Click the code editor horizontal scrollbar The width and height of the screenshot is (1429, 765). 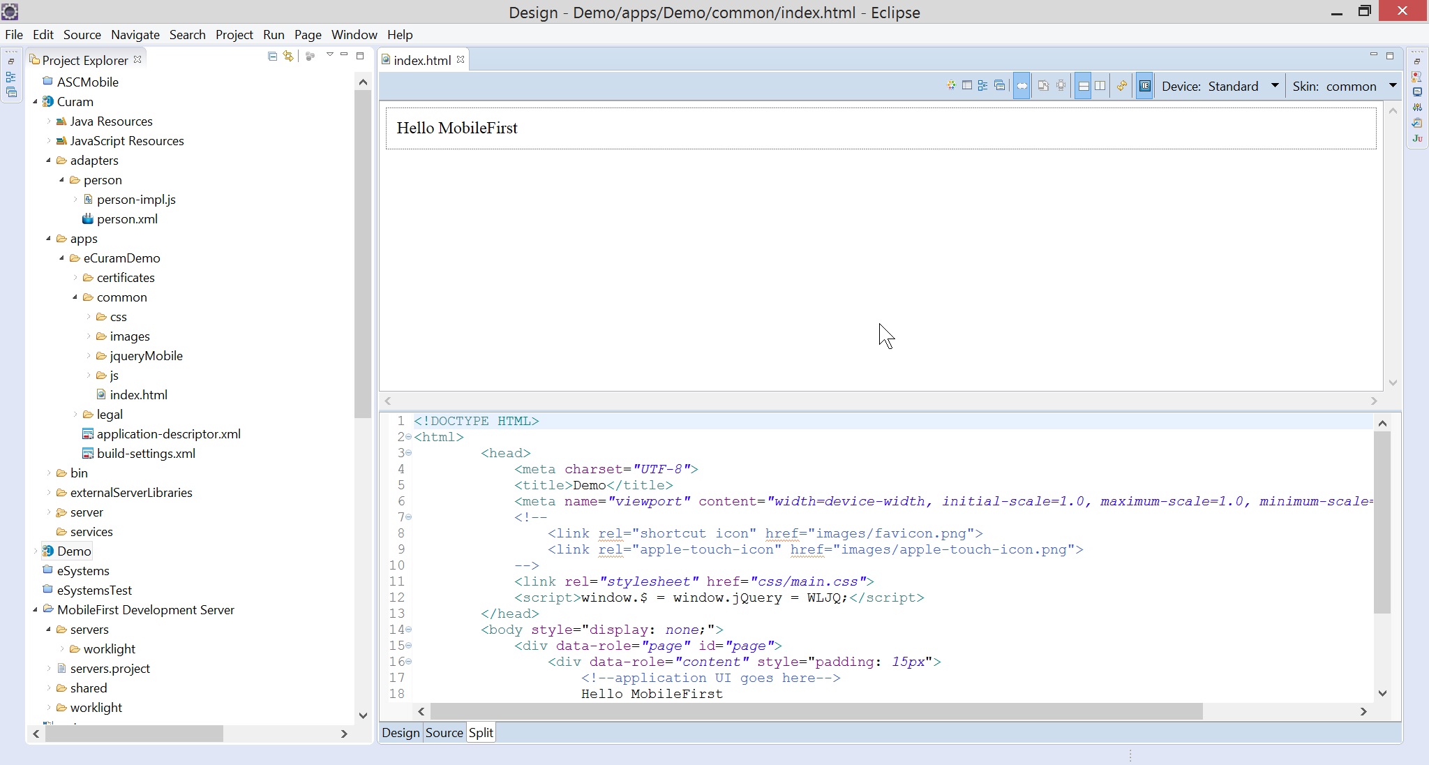(816, 711)
